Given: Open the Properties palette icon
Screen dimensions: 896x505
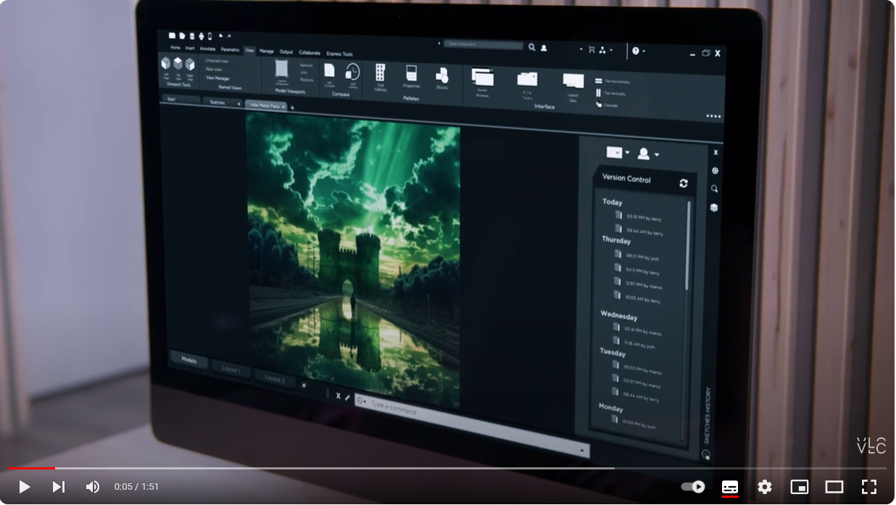Looking at the screenshot, I should pos(411,73).
